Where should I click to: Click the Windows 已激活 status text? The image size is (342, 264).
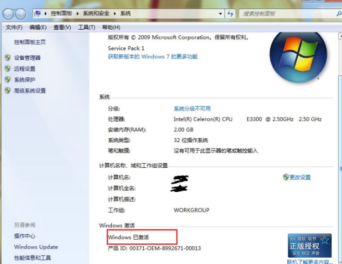129,237
